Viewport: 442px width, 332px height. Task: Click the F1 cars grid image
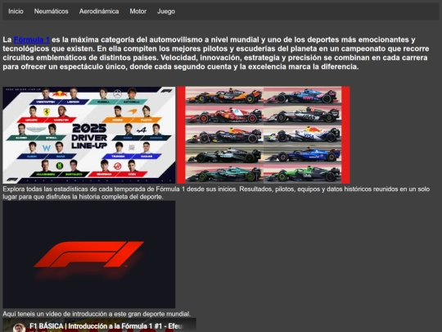[x=264, y=135]
